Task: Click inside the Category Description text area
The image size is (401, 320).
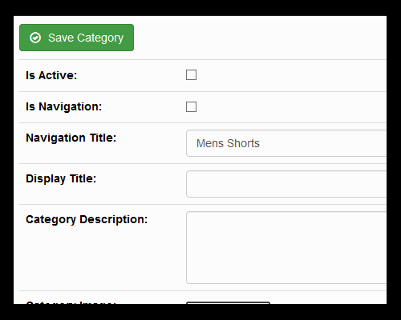Action: 286,247
